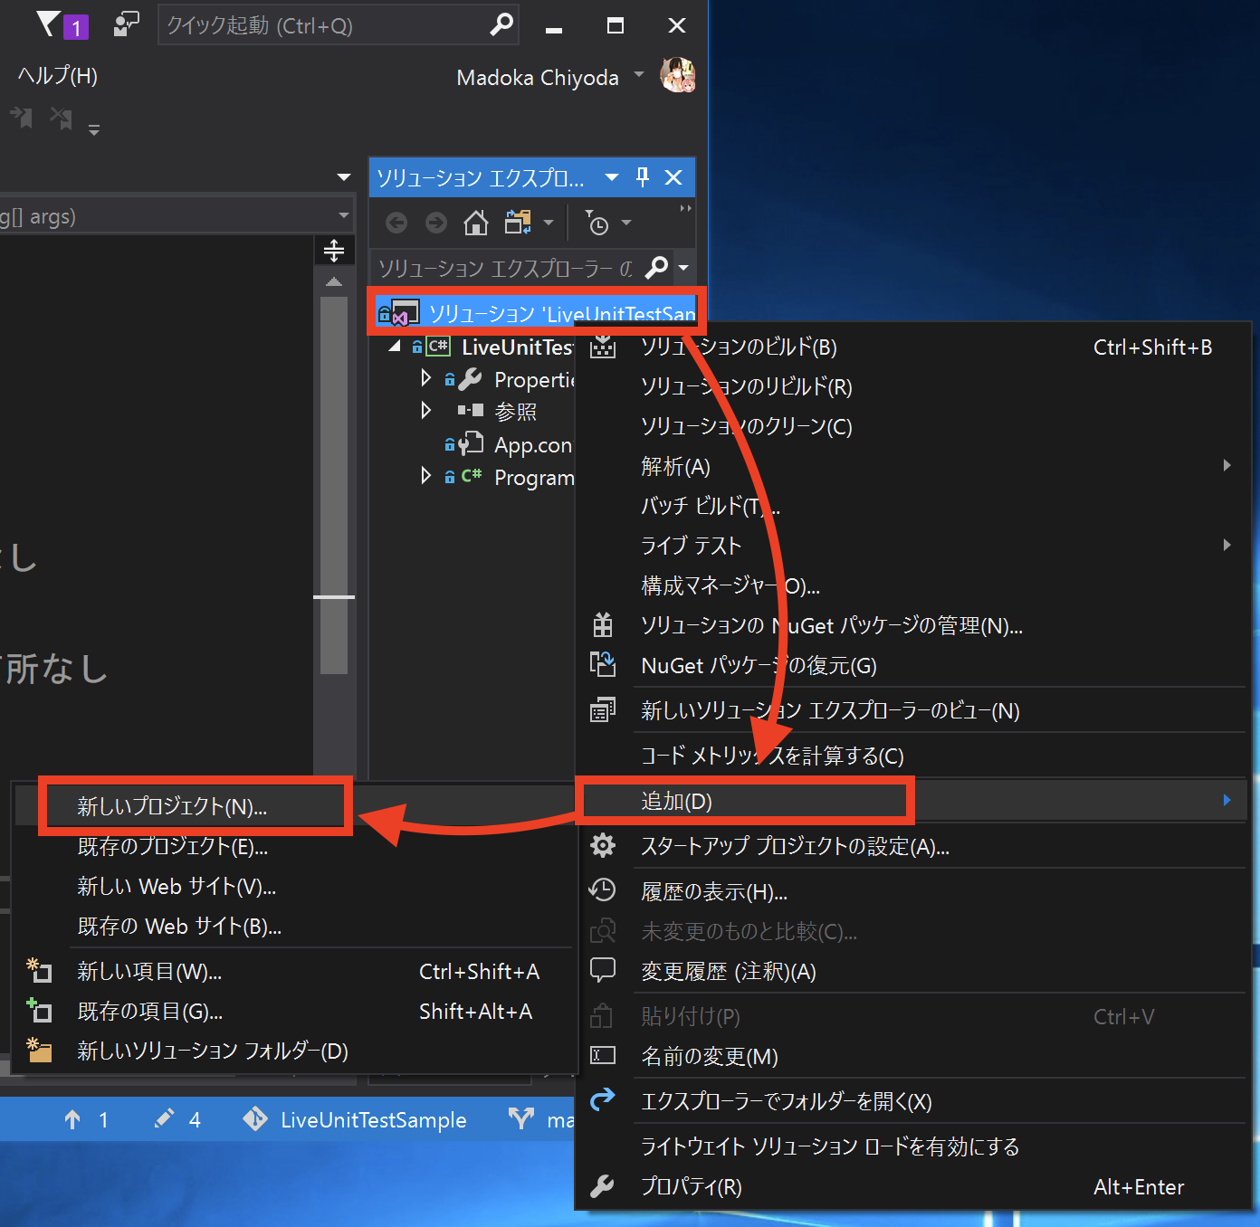This screenshot has width=1260, height=1227.
Task: Click the send feedback icon
Action: (x=126, y=24)
